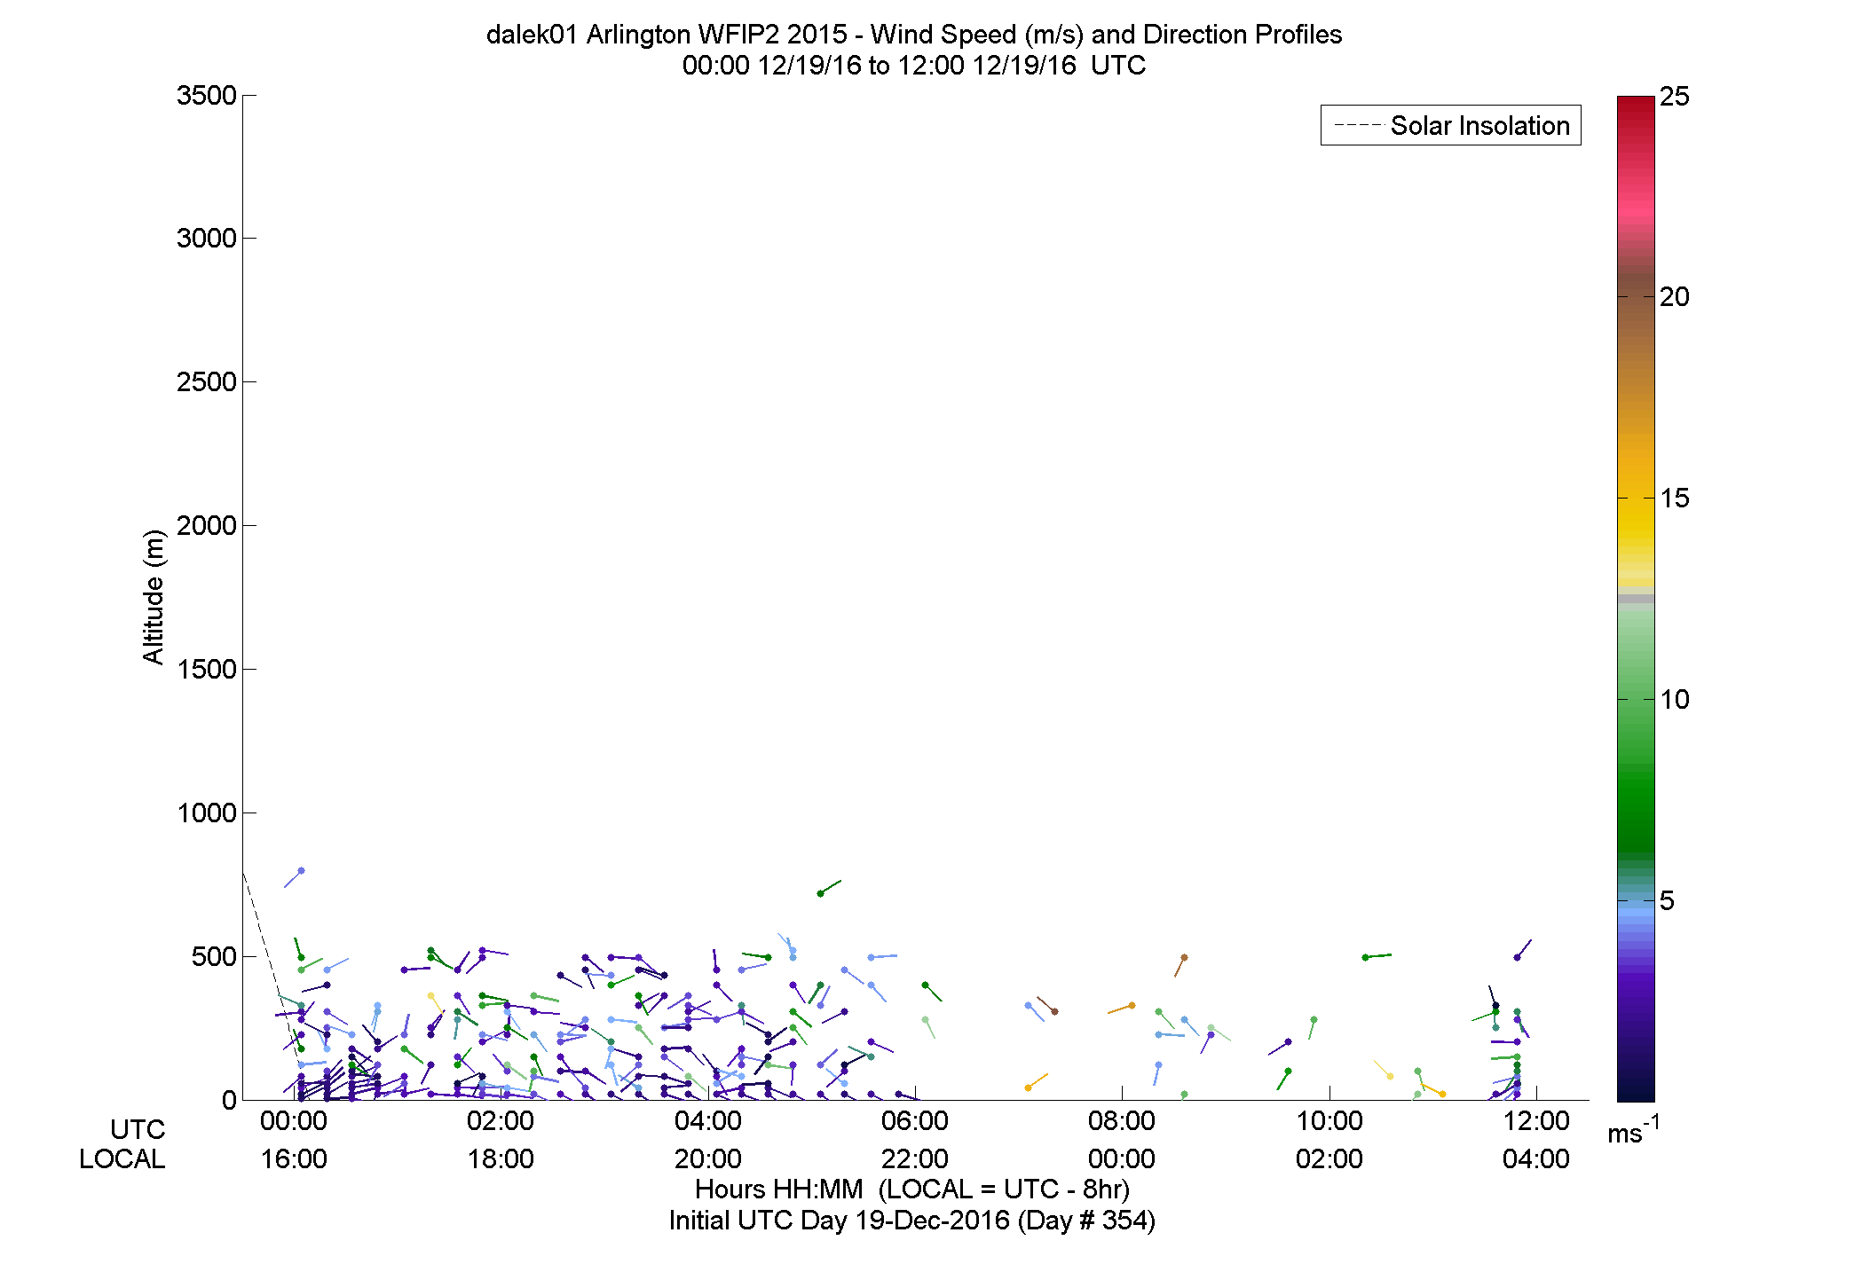
Task: Click the 1000 altitude tick label
Action: [206, 813]
